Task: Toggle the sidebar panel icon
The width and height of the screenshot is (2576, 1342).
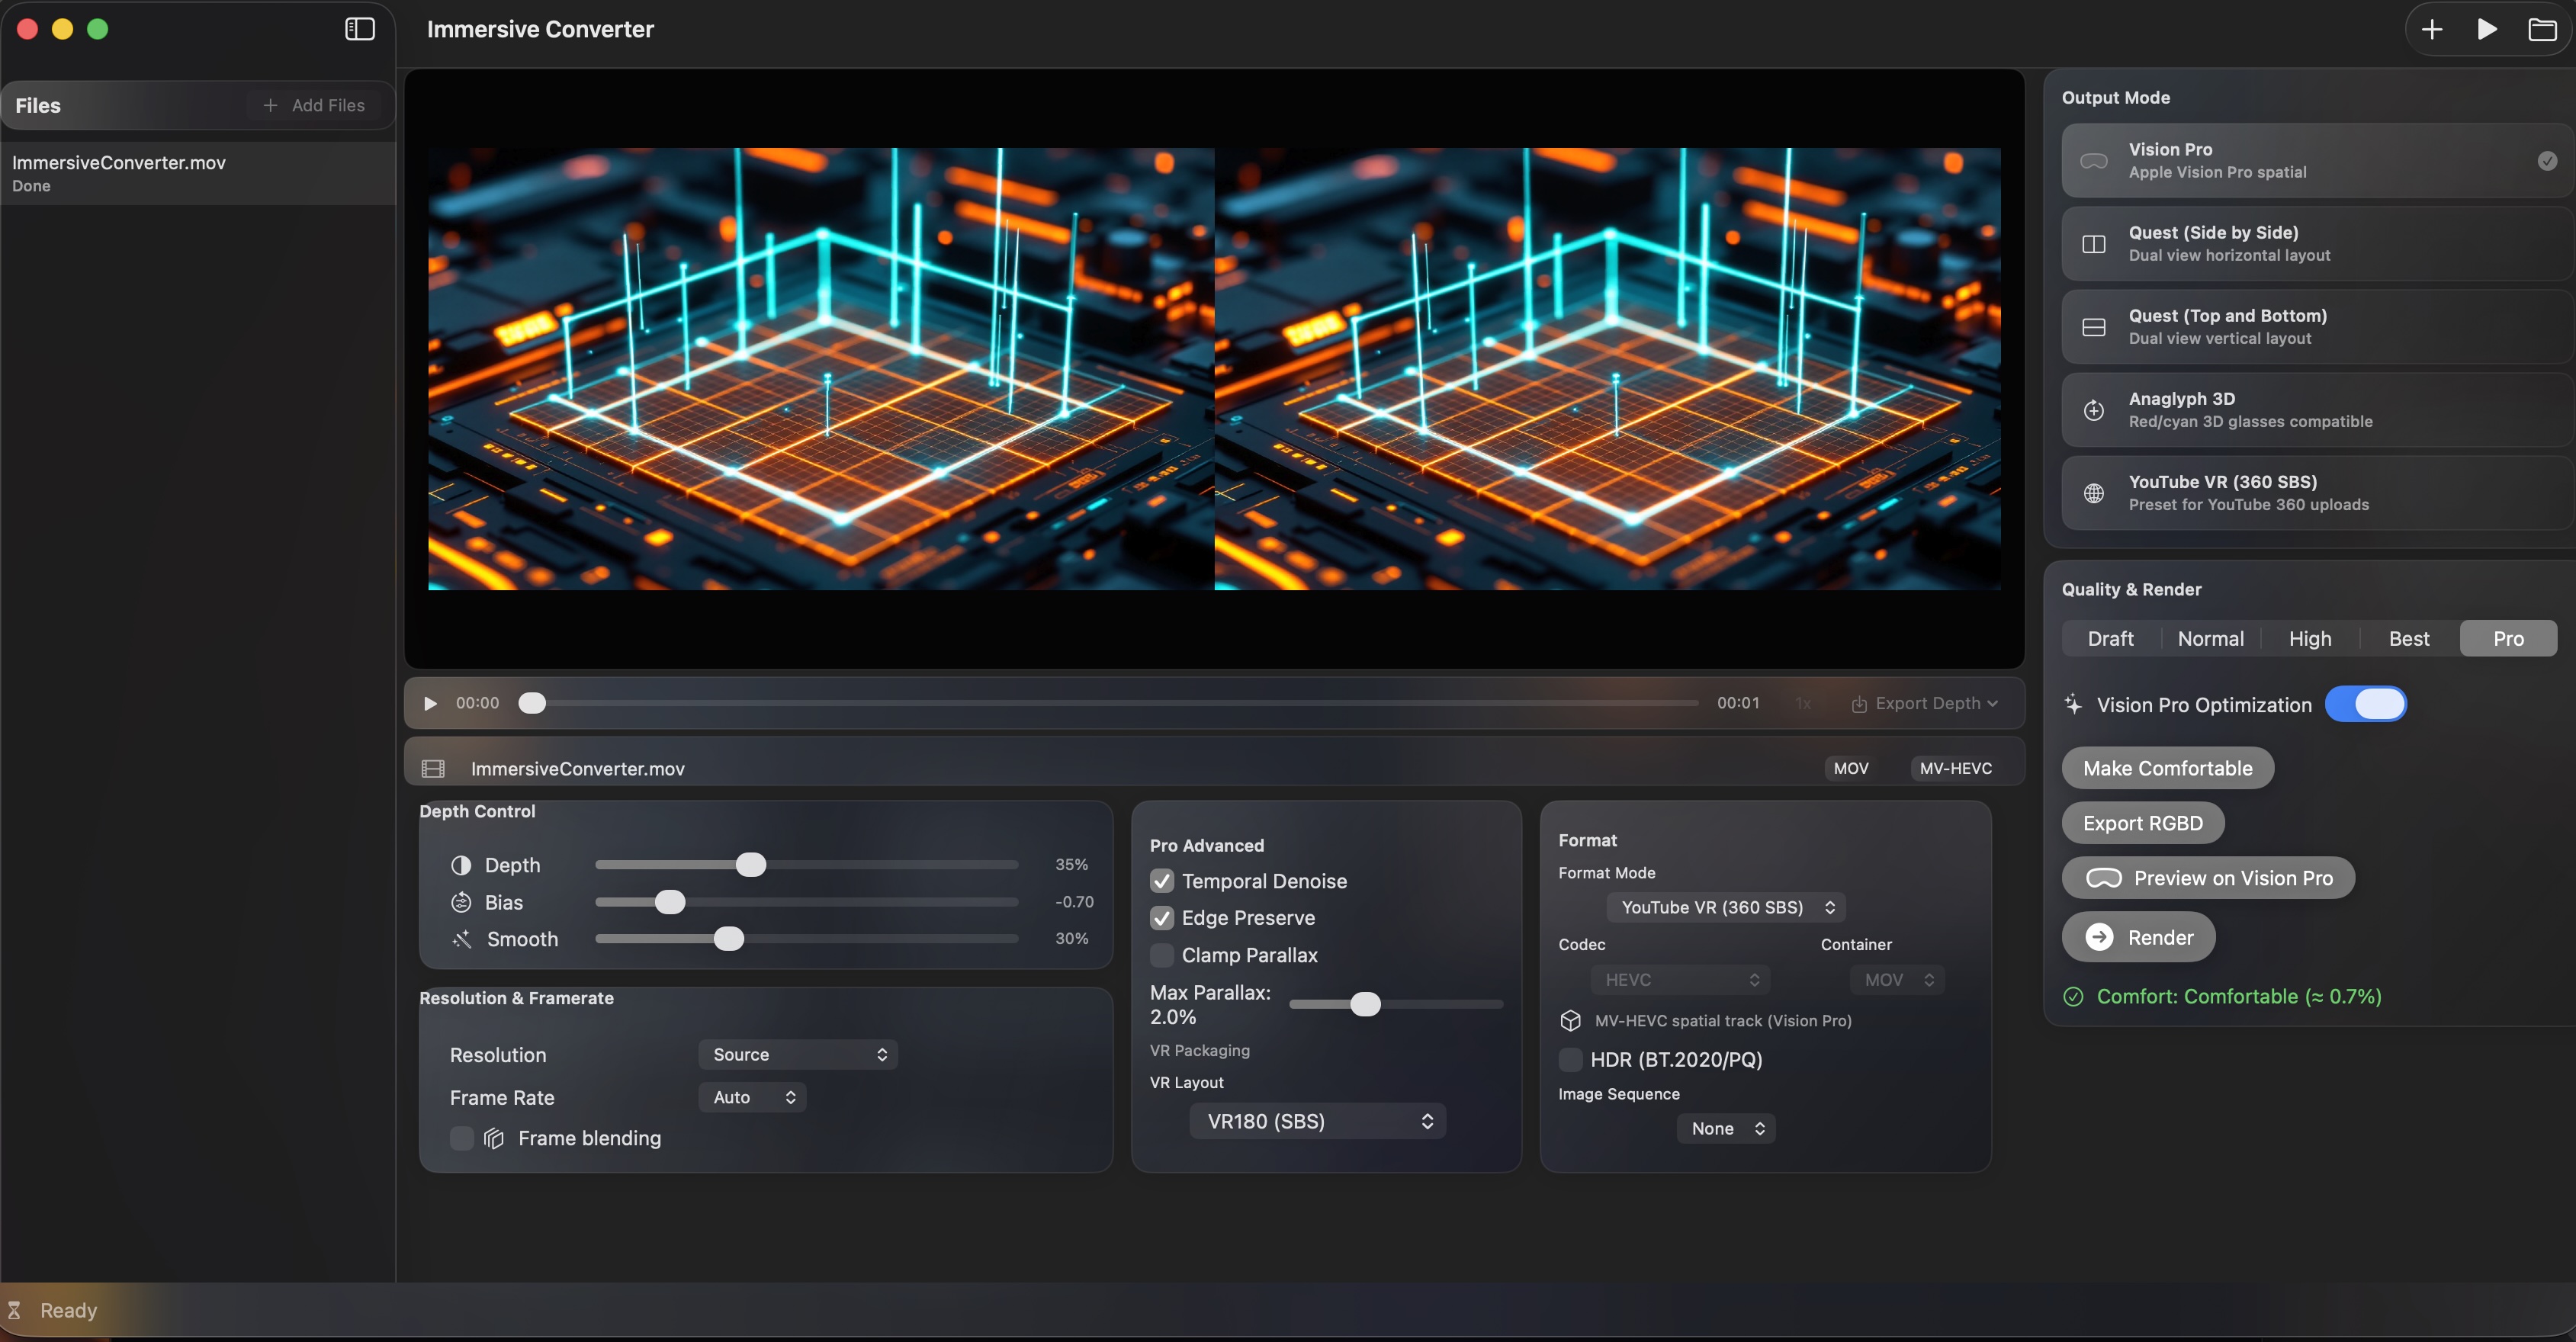Action: point(359,29)
